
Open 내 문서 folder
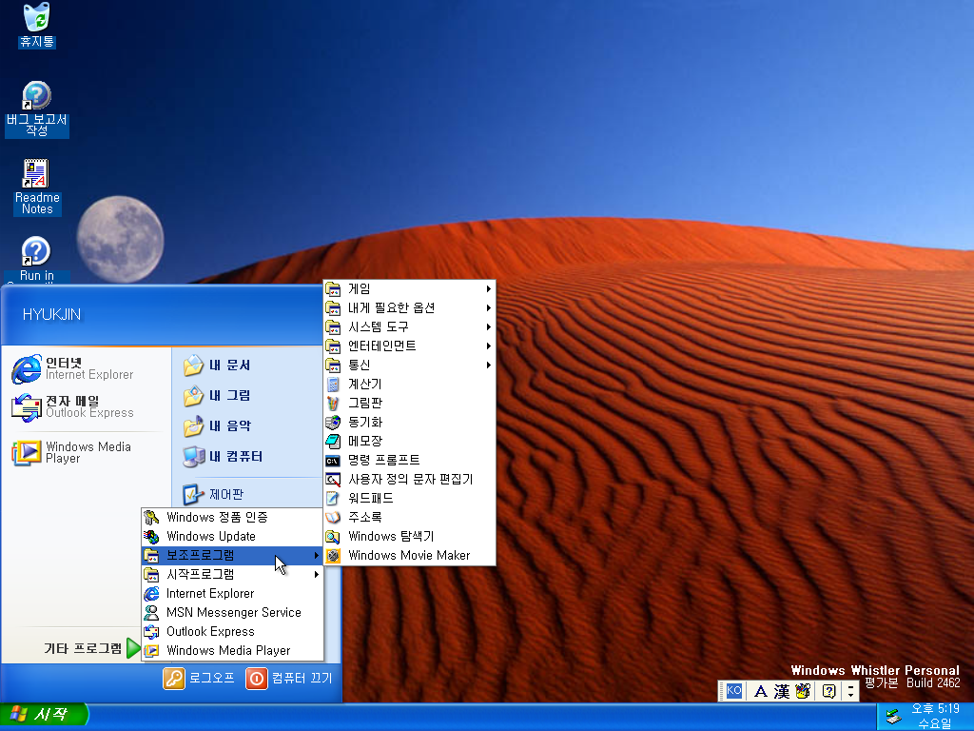click(x=217, y=365)
